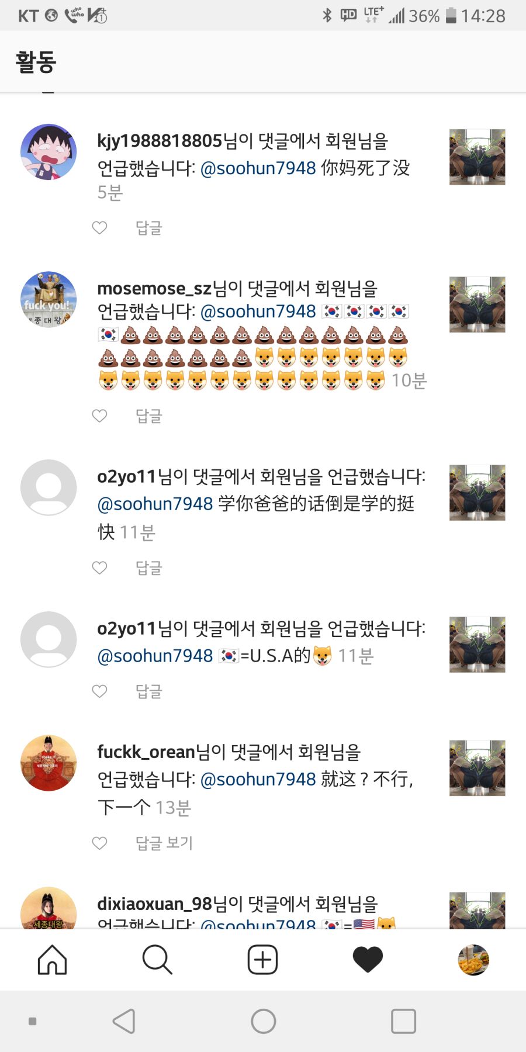
Task: Open post thumbnail beside fuckk_orean comment
Action: (477, 768)
